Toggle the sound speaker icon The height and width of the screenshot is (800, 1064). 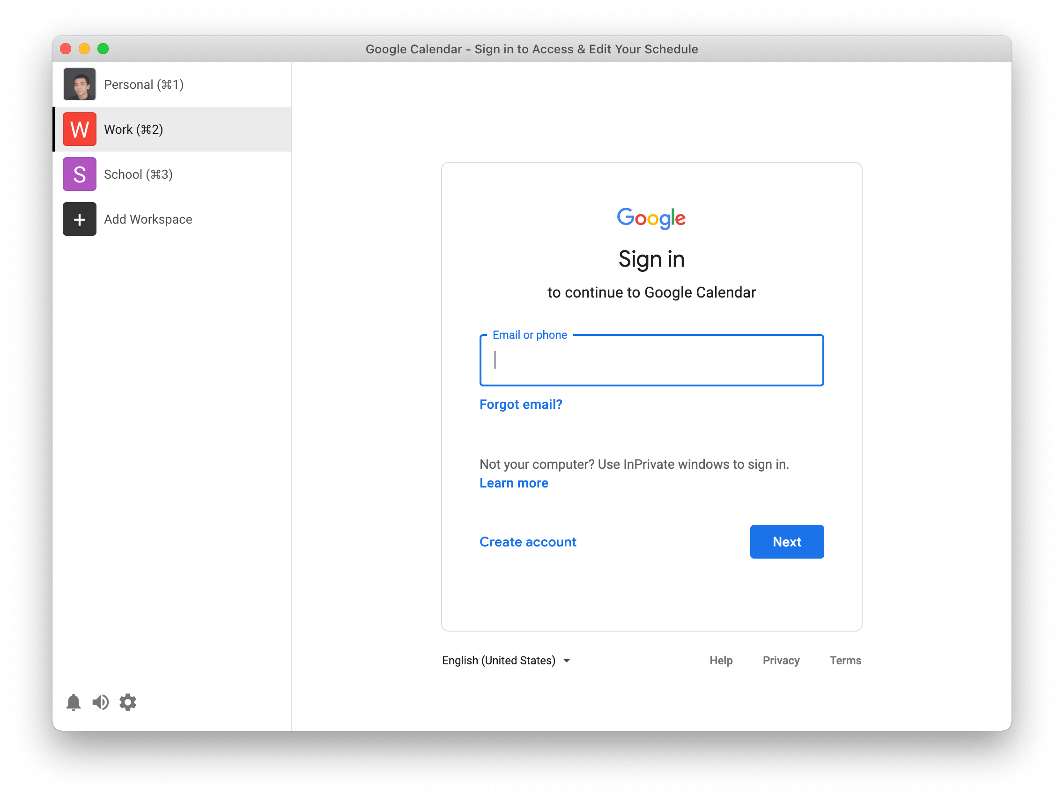click(x=101, y=703)
